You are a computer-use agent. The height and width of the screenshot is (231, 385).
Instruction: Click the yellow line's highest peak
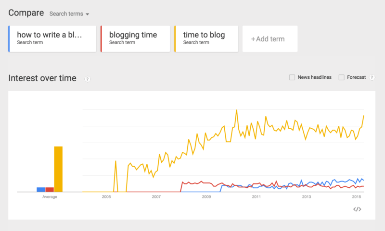tap(236, 110)
